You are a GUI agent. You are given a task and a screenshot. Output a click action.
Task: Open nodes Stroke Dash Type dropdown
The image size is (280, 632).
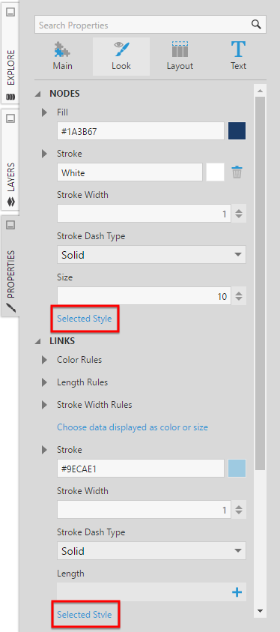point(151,255)
